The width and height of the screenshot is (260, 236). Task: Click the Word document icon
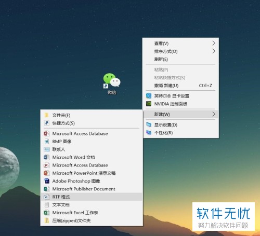click(46, 157)
